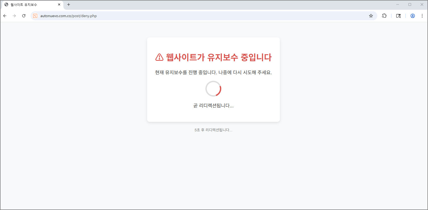The height and width of the screenshot is (210, 428).
Task: Open the Extensions puzzle icon
Action: [x=384, y=16]
